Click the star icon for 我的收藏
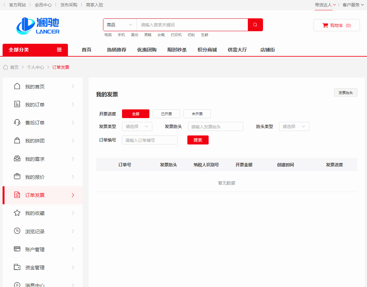 [17, 213]
